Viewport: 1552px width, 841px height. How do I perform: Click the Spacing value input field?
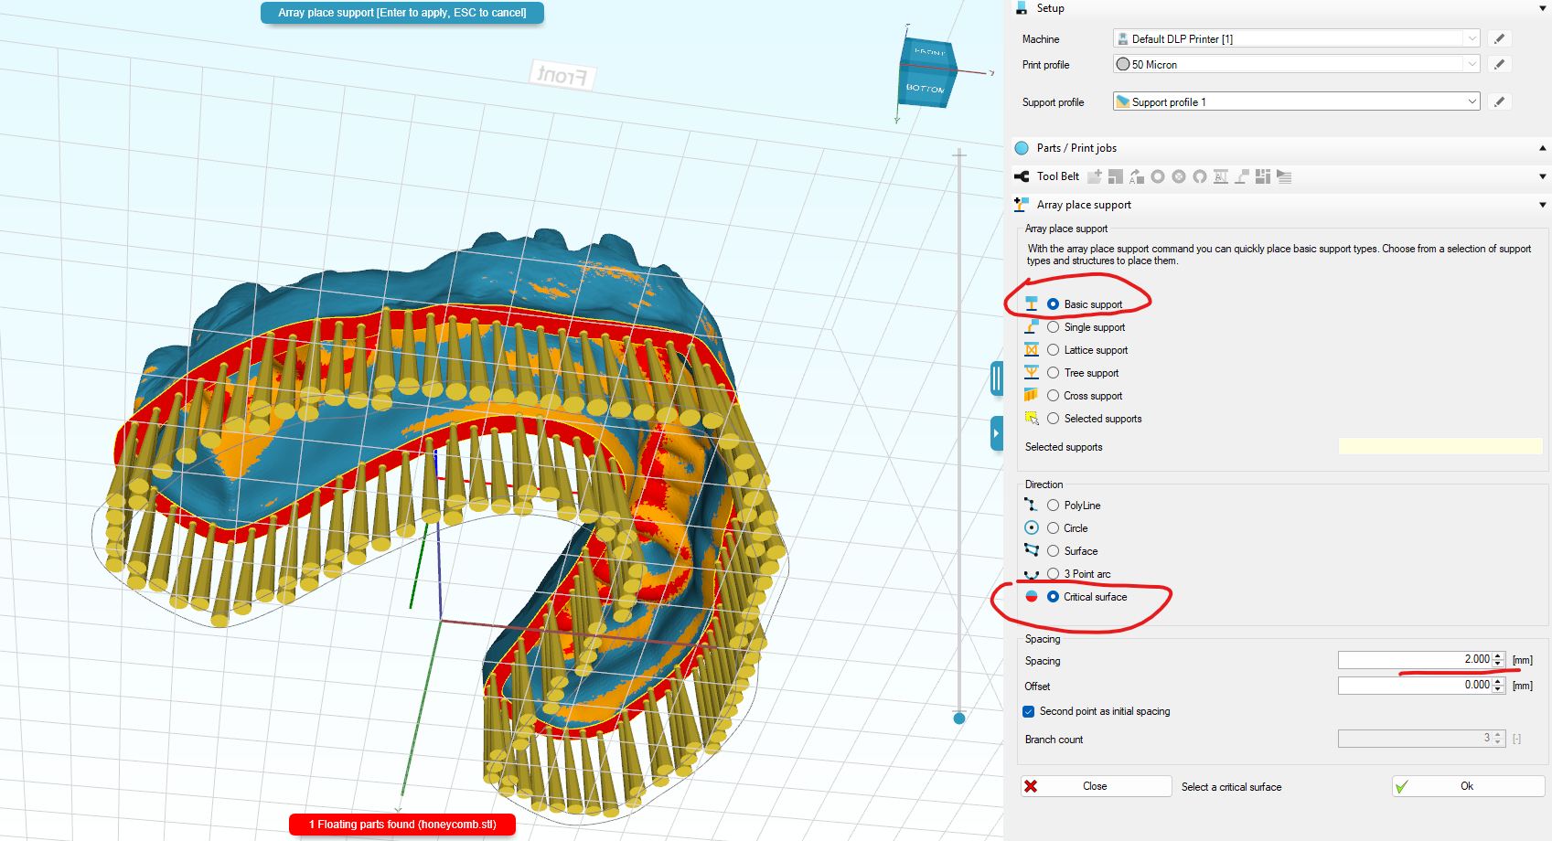pyautogui.click(x=1414, y=660)
